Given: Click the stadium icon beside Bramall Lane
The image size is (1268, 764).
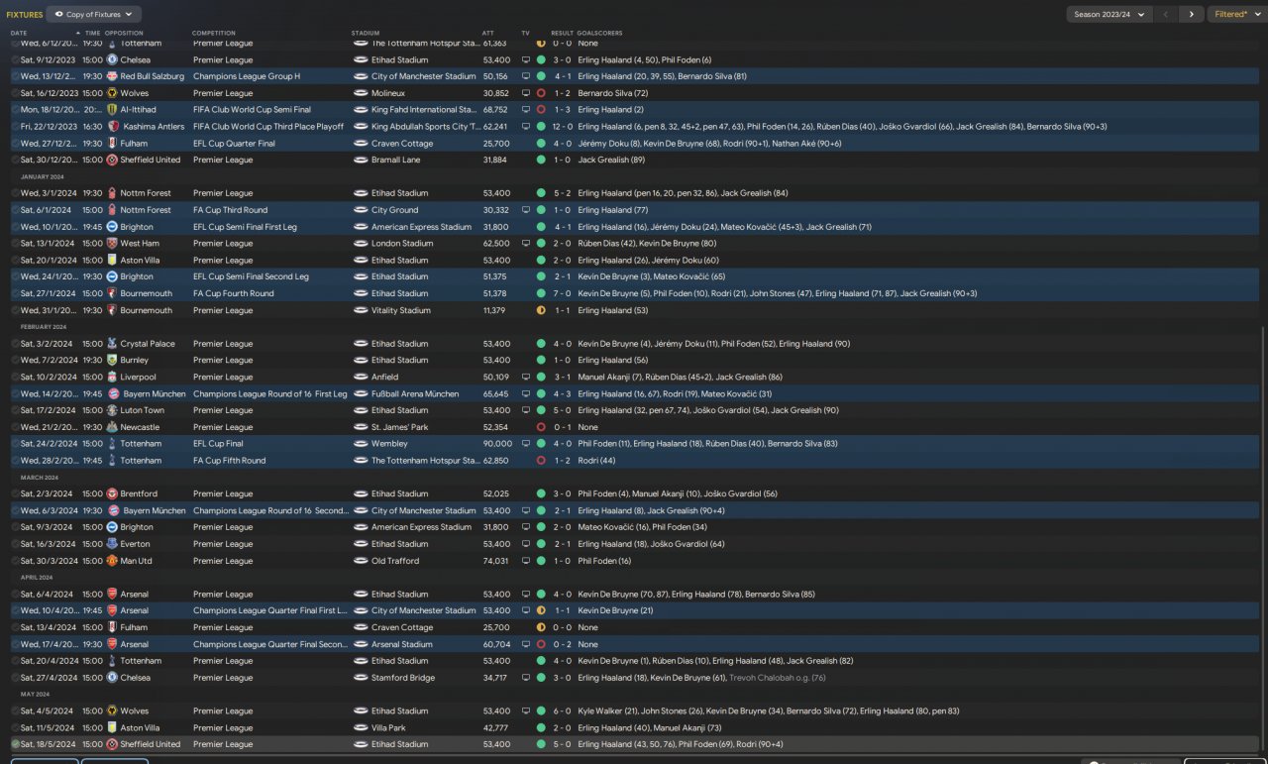Looking at the screenshot, I should pyautogui.click(x=362, y=160).
